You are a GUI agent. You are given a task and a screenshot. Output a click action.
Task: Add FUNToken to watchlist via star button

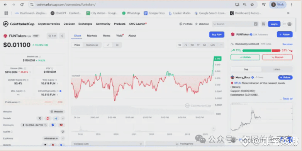click(52, 36)
